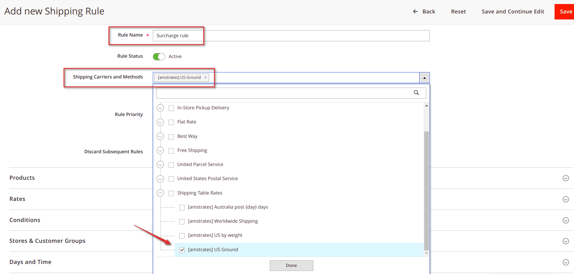Expand the In-Store Pickup Delivery carrier
Screen dimensions: 574x274
coord(160,108)
